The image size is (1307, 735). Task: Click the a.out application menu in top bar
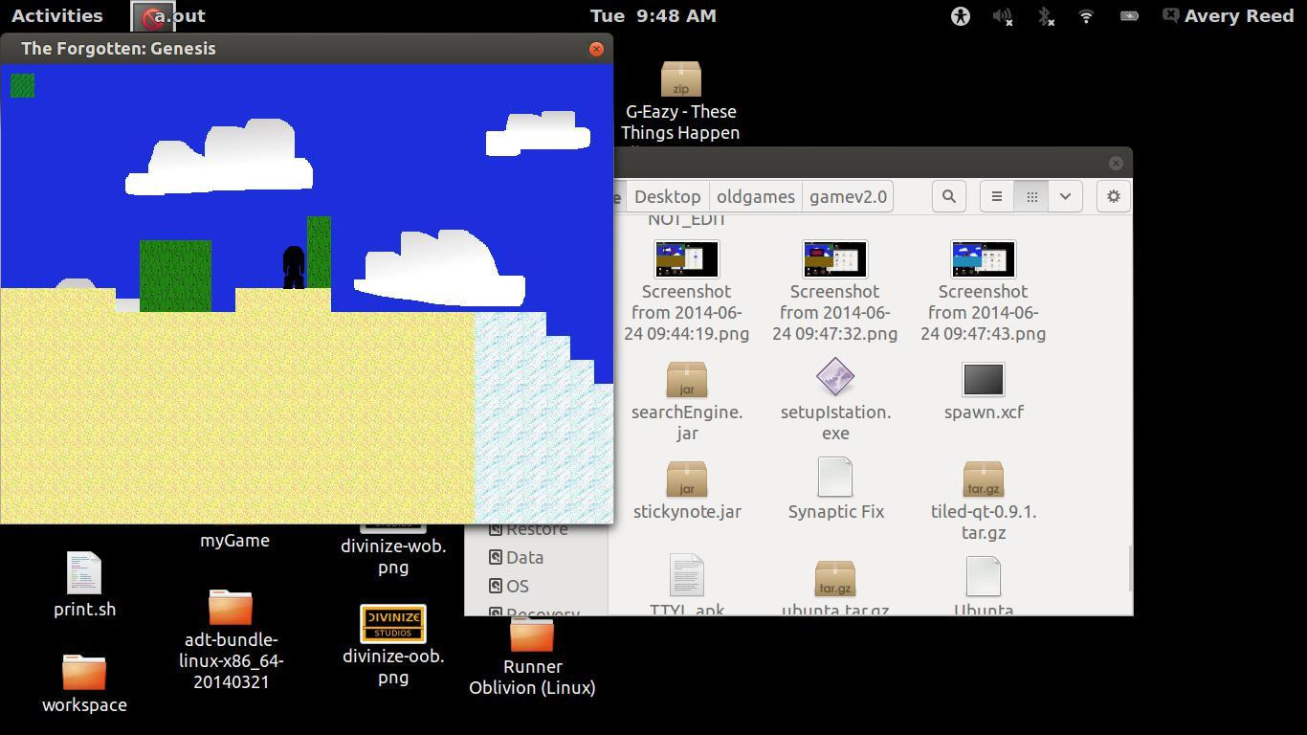[x=169, y=15]
